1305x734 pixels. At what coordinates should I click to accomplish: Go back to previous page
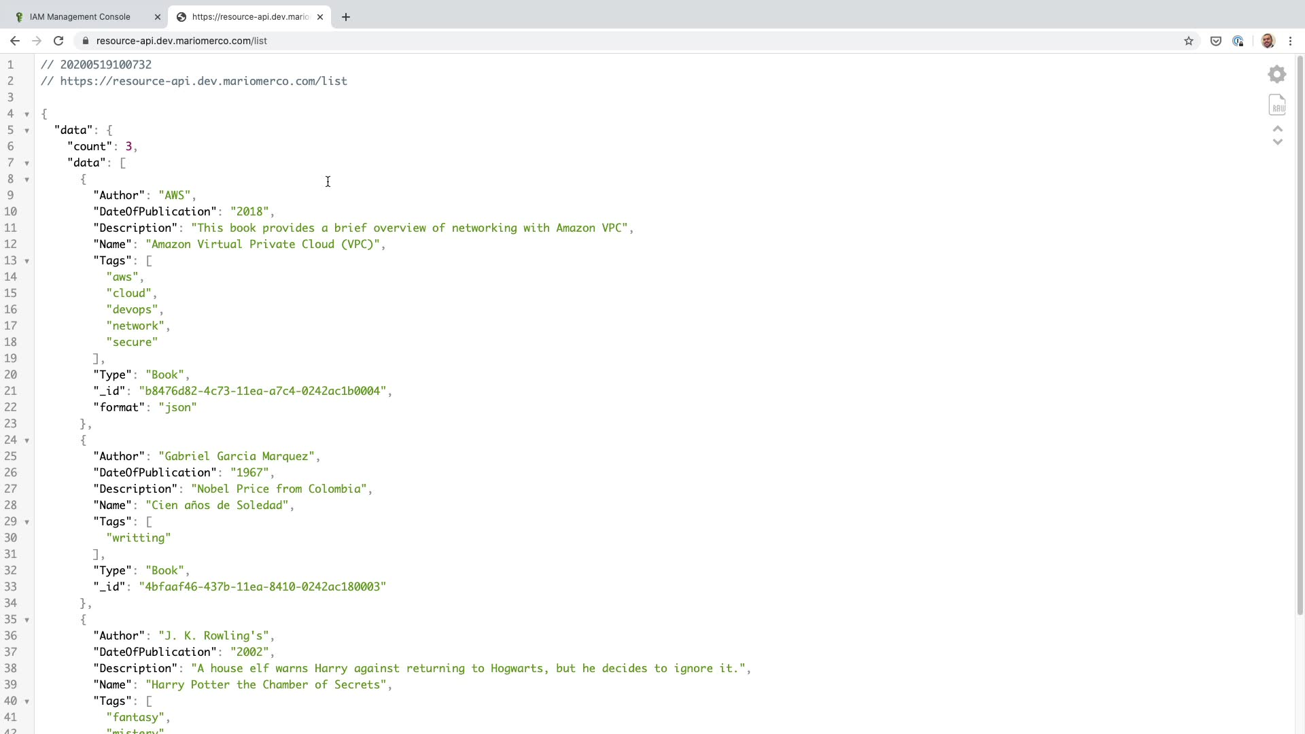coord(15,41)
